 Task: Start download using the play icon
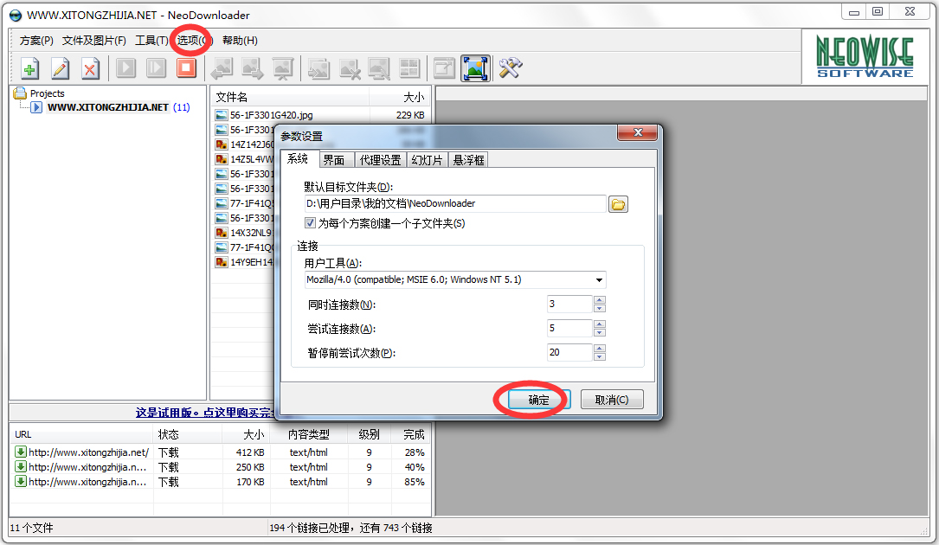pos(125,68)
